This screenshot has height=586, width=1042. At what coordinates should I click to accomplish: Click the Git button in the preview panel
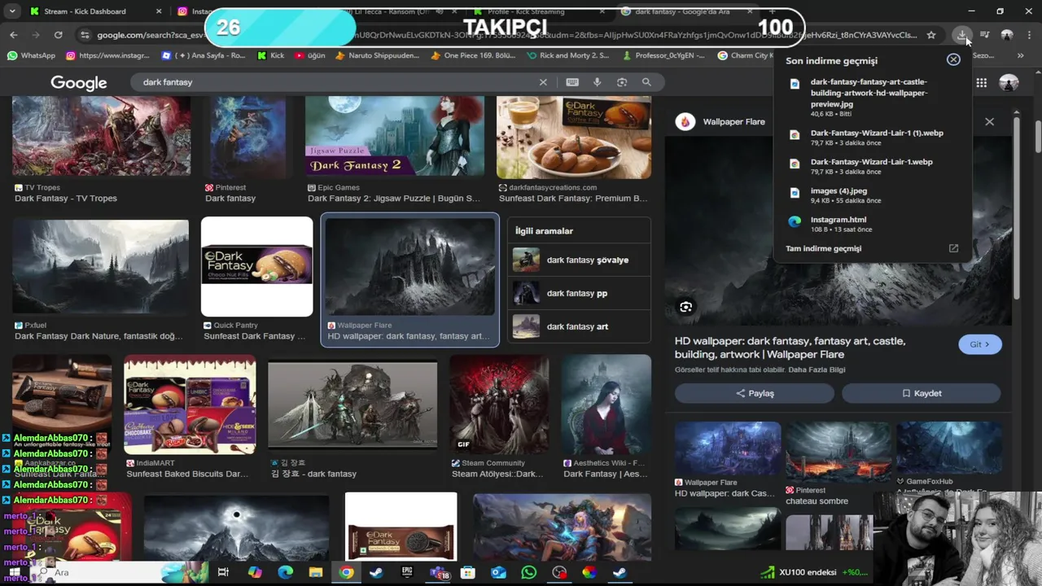tap(979, 344)
